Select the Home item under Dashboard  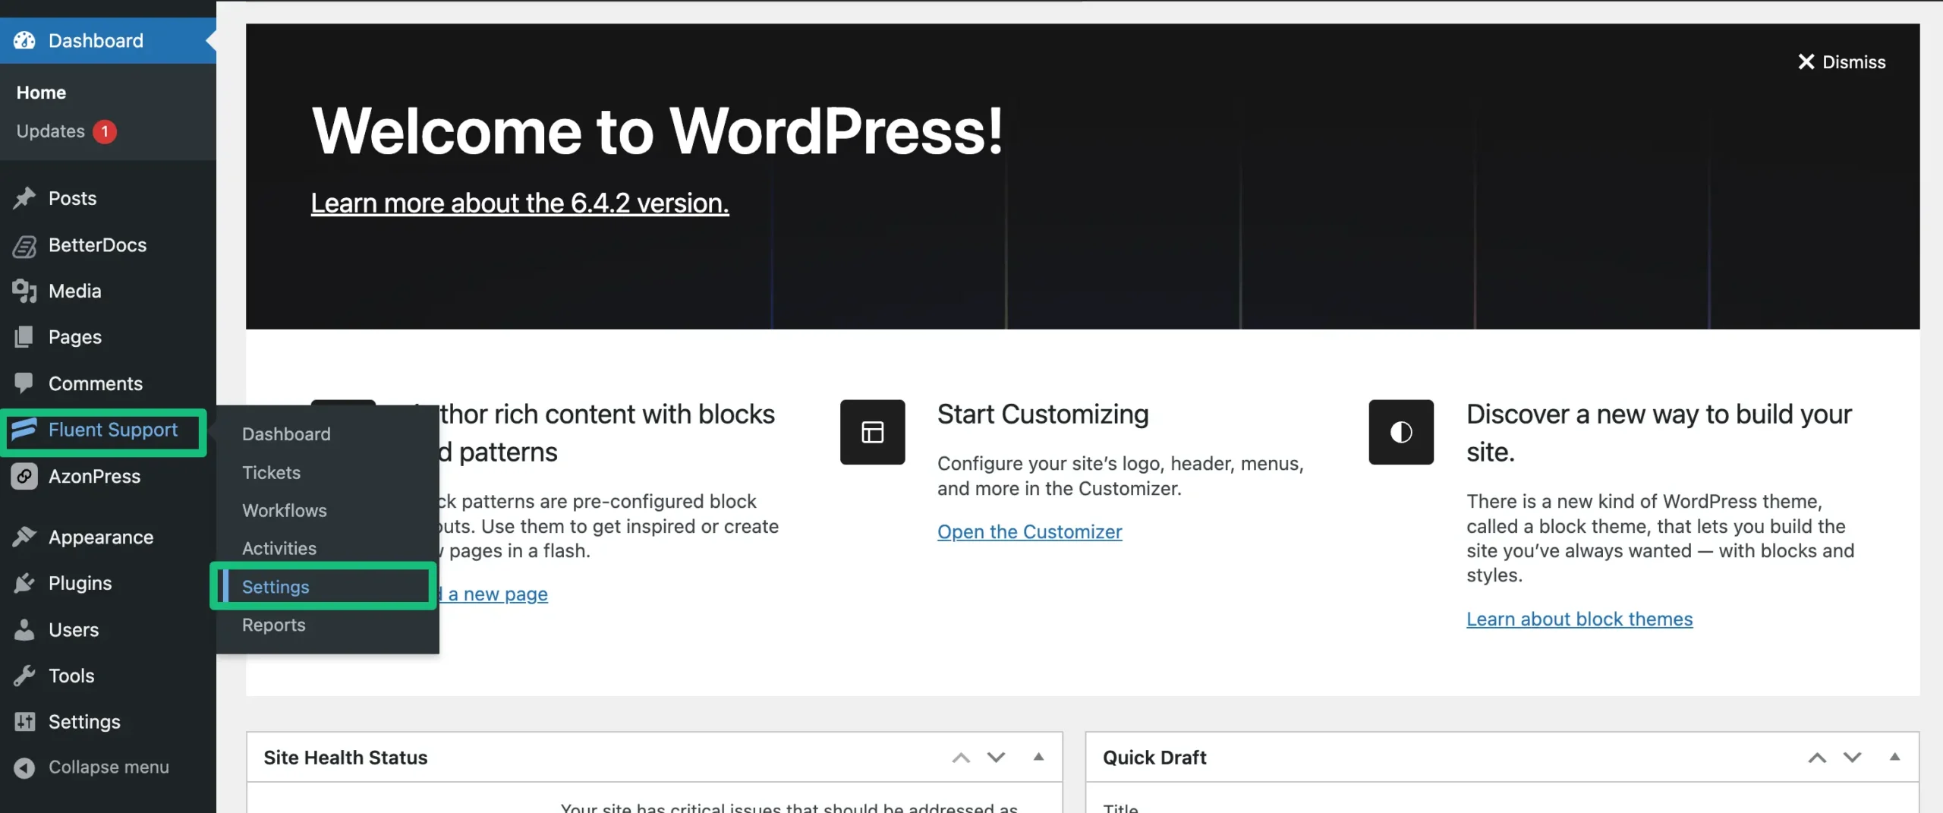41,93
